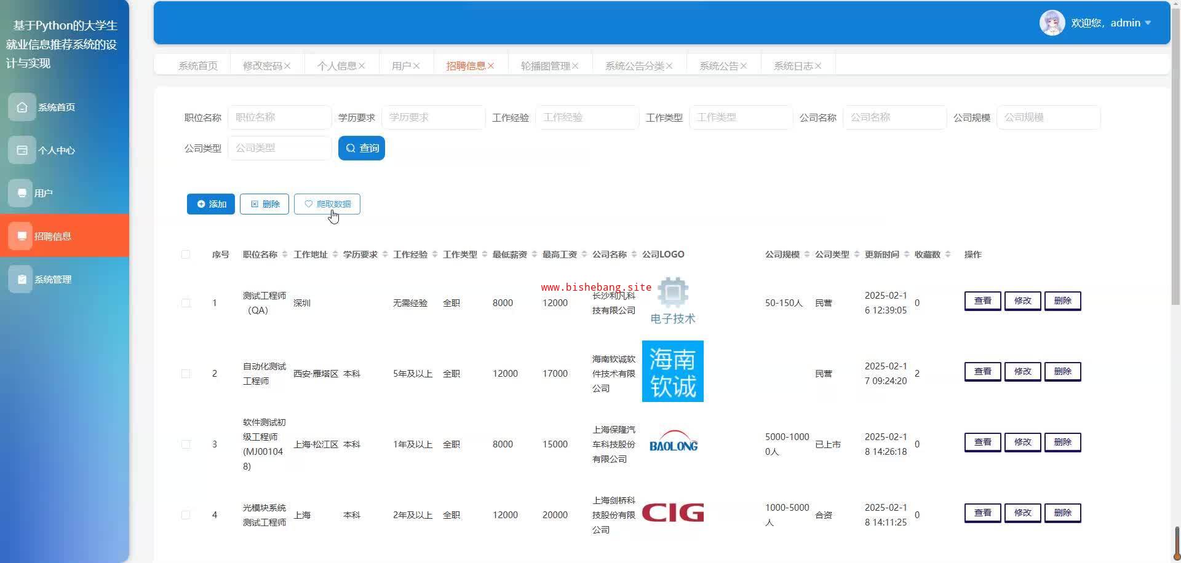Open the admin user dropdown arrow
Viewport: 1181px width, 563px height.
pyautogui.click(x=1148, y=23)
